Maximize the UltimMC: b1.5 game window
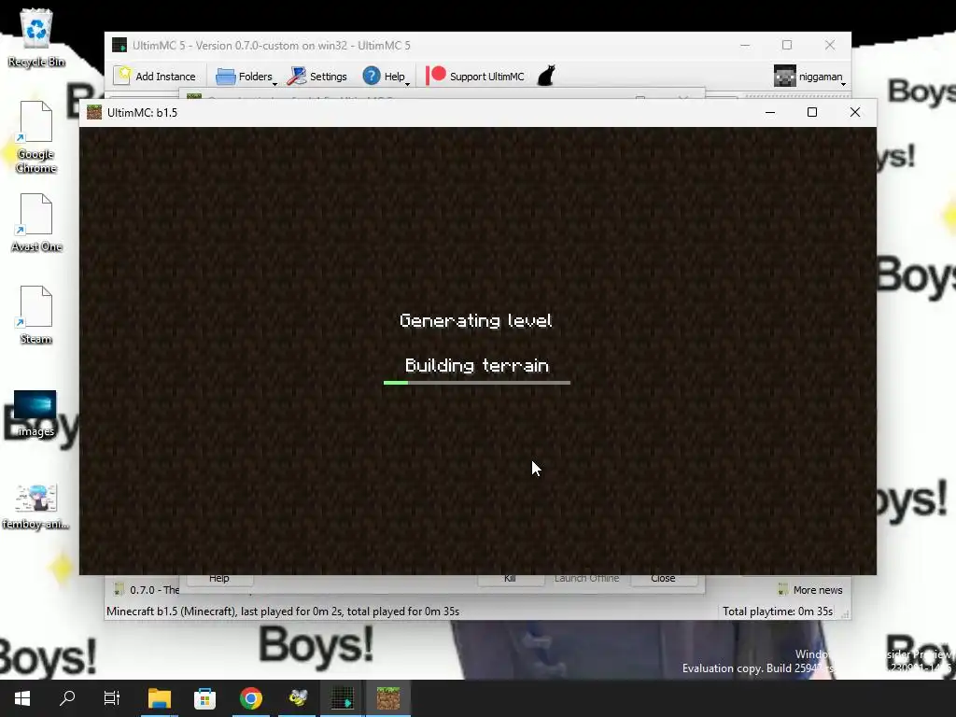The height and width of the screenshot is (717, 956). [x=812, y=112]
